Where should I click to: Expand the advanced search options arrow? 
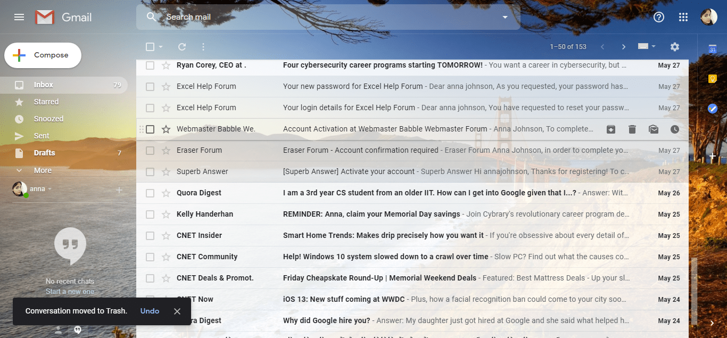point(504,17)
